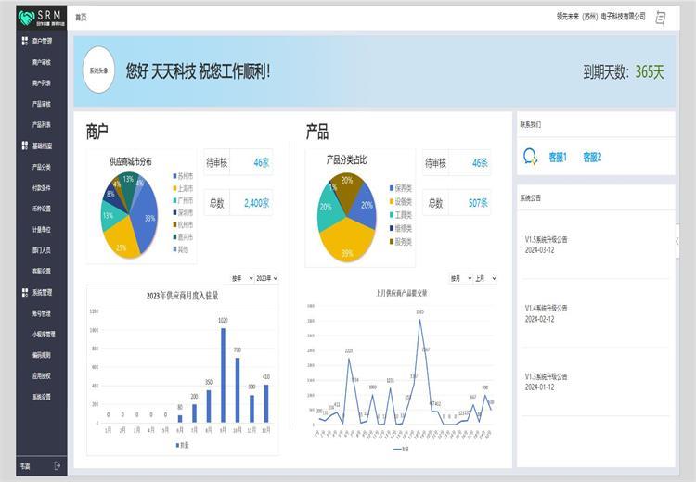Click 杭州市 legend entry

click(183, 225)
